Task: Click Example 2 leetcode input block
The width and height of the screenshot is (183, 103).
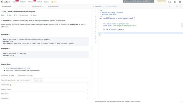Action: pyautogui.click(x=45, y=54)
